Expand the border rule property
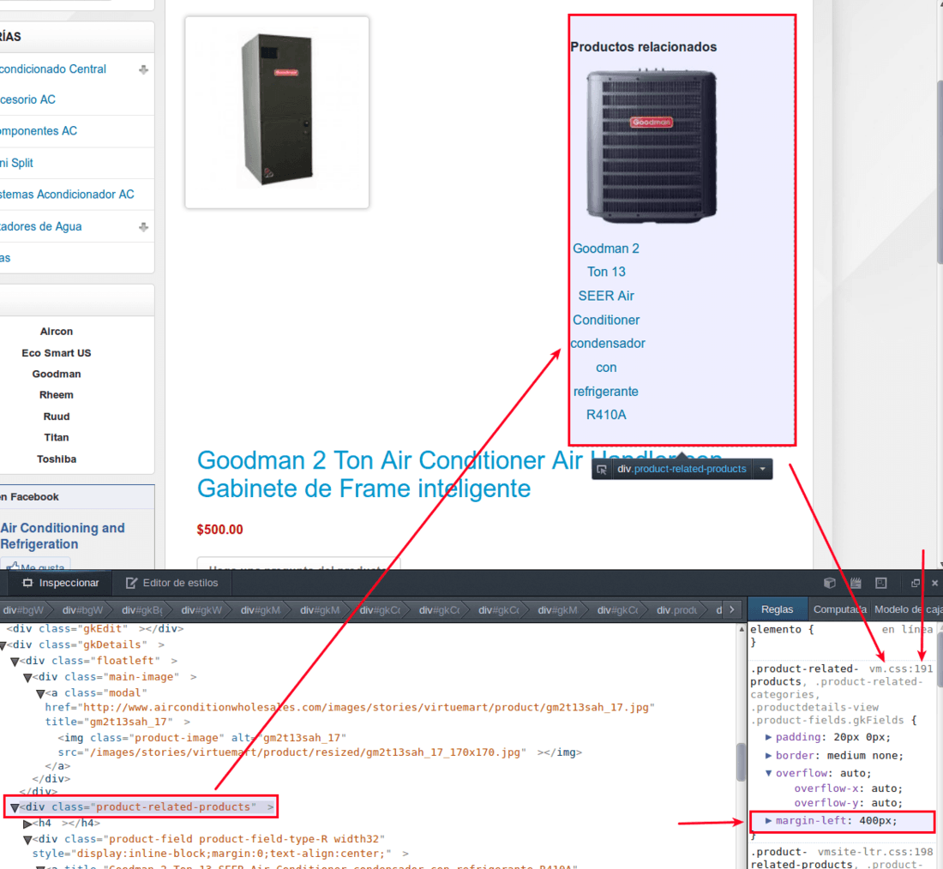 768,755
